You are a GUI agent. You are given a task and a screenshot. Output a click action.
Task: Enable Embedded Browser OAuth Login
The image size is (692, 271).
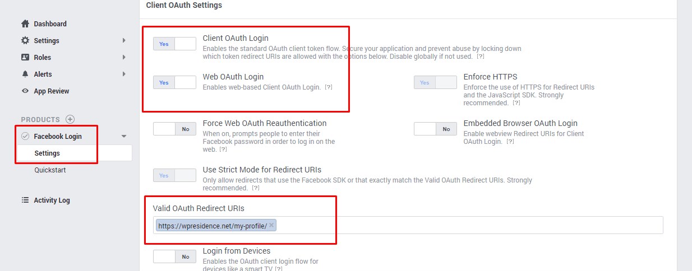pos(435,129)
